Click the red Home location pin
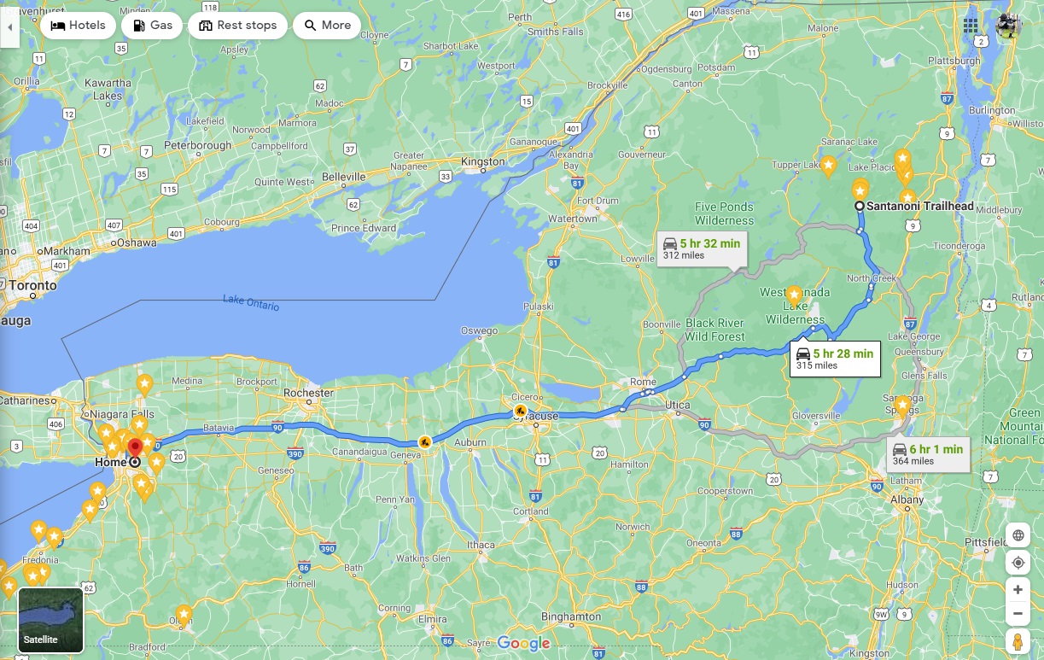 pos(134,449)
